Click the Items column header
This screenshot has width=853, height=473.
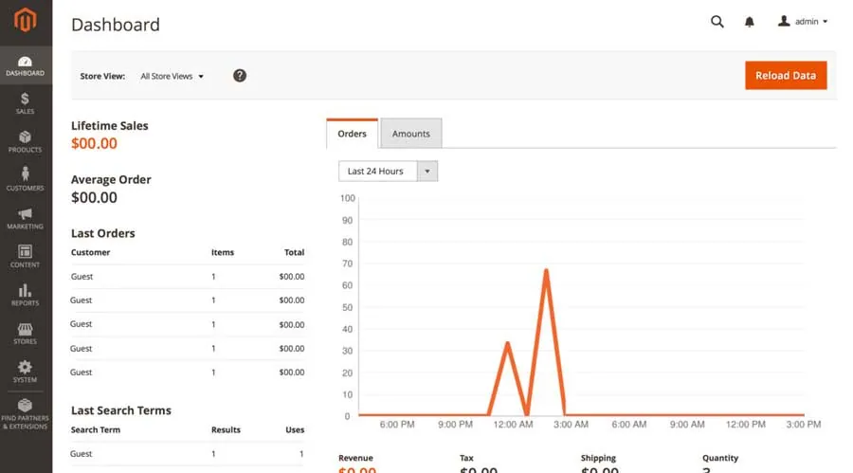pos(223,252)
